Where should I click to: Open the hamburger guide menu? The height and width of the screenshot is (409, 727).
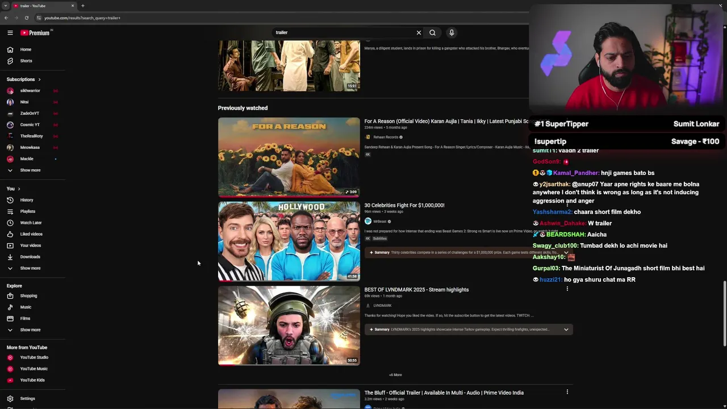(10, 33)
